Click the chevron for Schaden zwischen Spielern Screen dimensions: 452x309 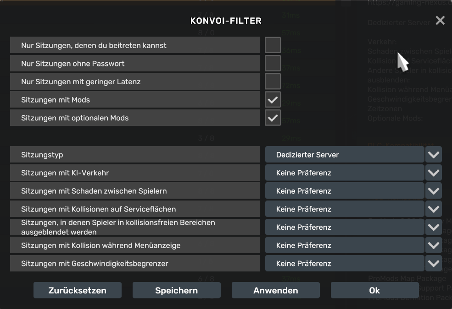[x=433, y=191]
